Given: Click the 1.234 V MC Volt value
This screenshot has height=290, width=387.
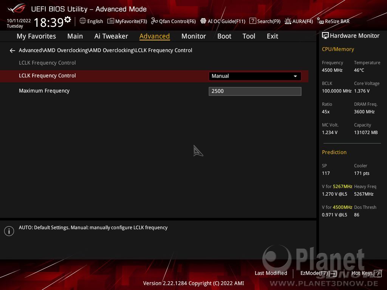Looking at the screenshot, I should pos(330,133).
